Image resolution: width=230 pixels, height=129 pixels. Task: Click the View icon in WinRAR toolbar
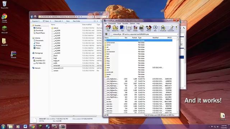click(129, 28)
